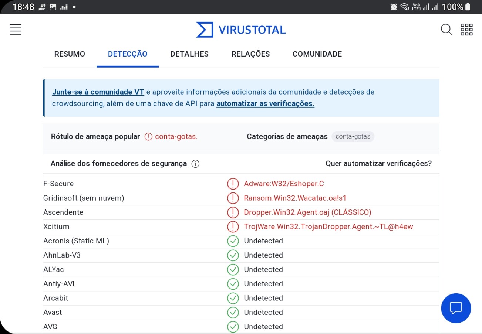Tap the battery icon in status bar

468,7
